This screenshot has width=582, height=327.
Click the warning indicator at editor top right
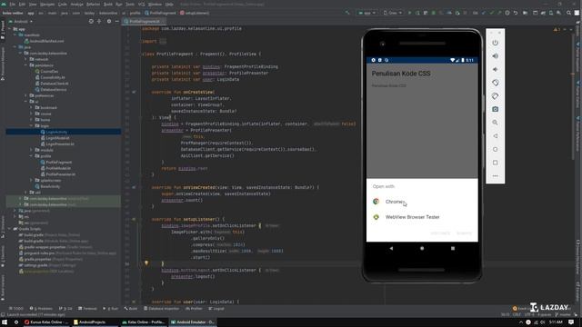[x=557, y=29]
